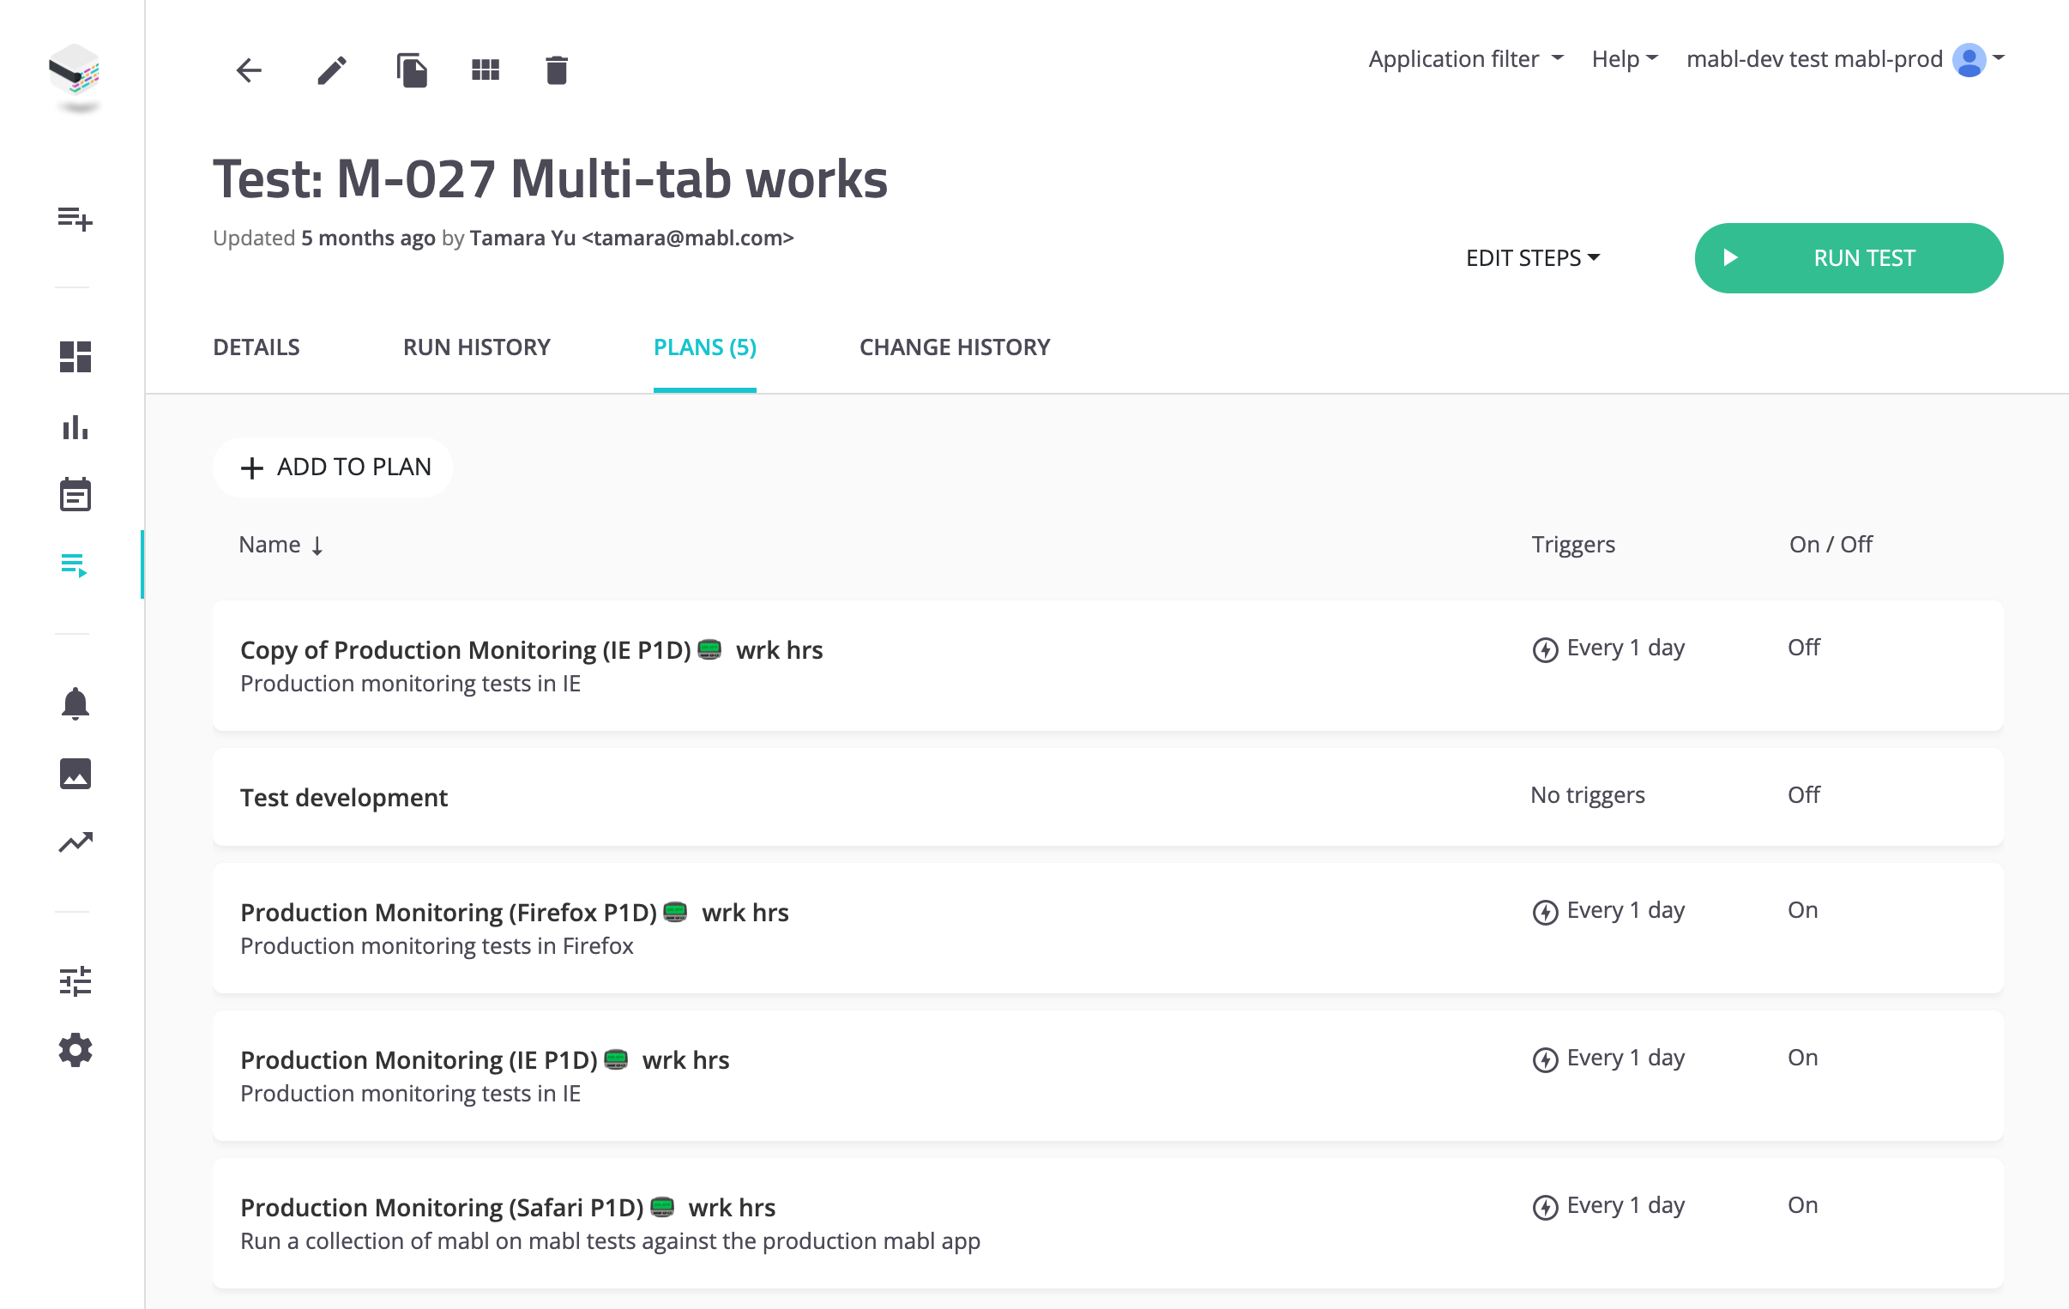Click trigger icon for Safari P1D plan
Viewport: 2069px width, 1309px height.
tap(1545, 1208)
